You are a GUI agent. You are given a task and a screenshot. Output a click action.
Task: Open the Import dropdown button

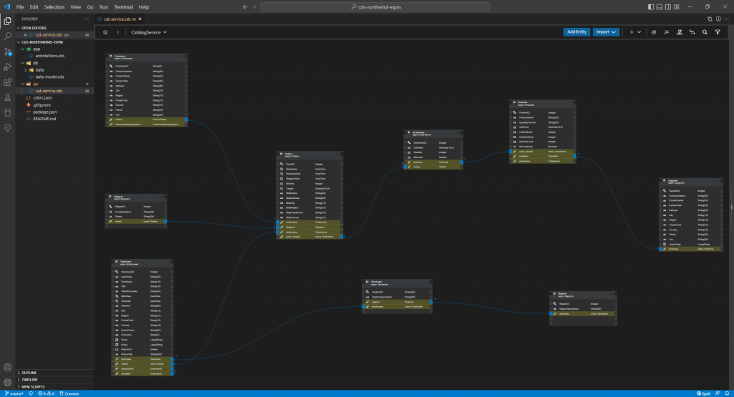pos(606,32)
